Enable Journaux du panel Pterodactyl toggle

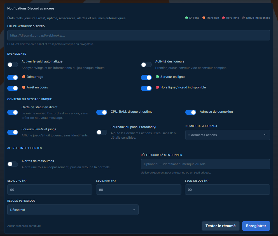[102, 132]
